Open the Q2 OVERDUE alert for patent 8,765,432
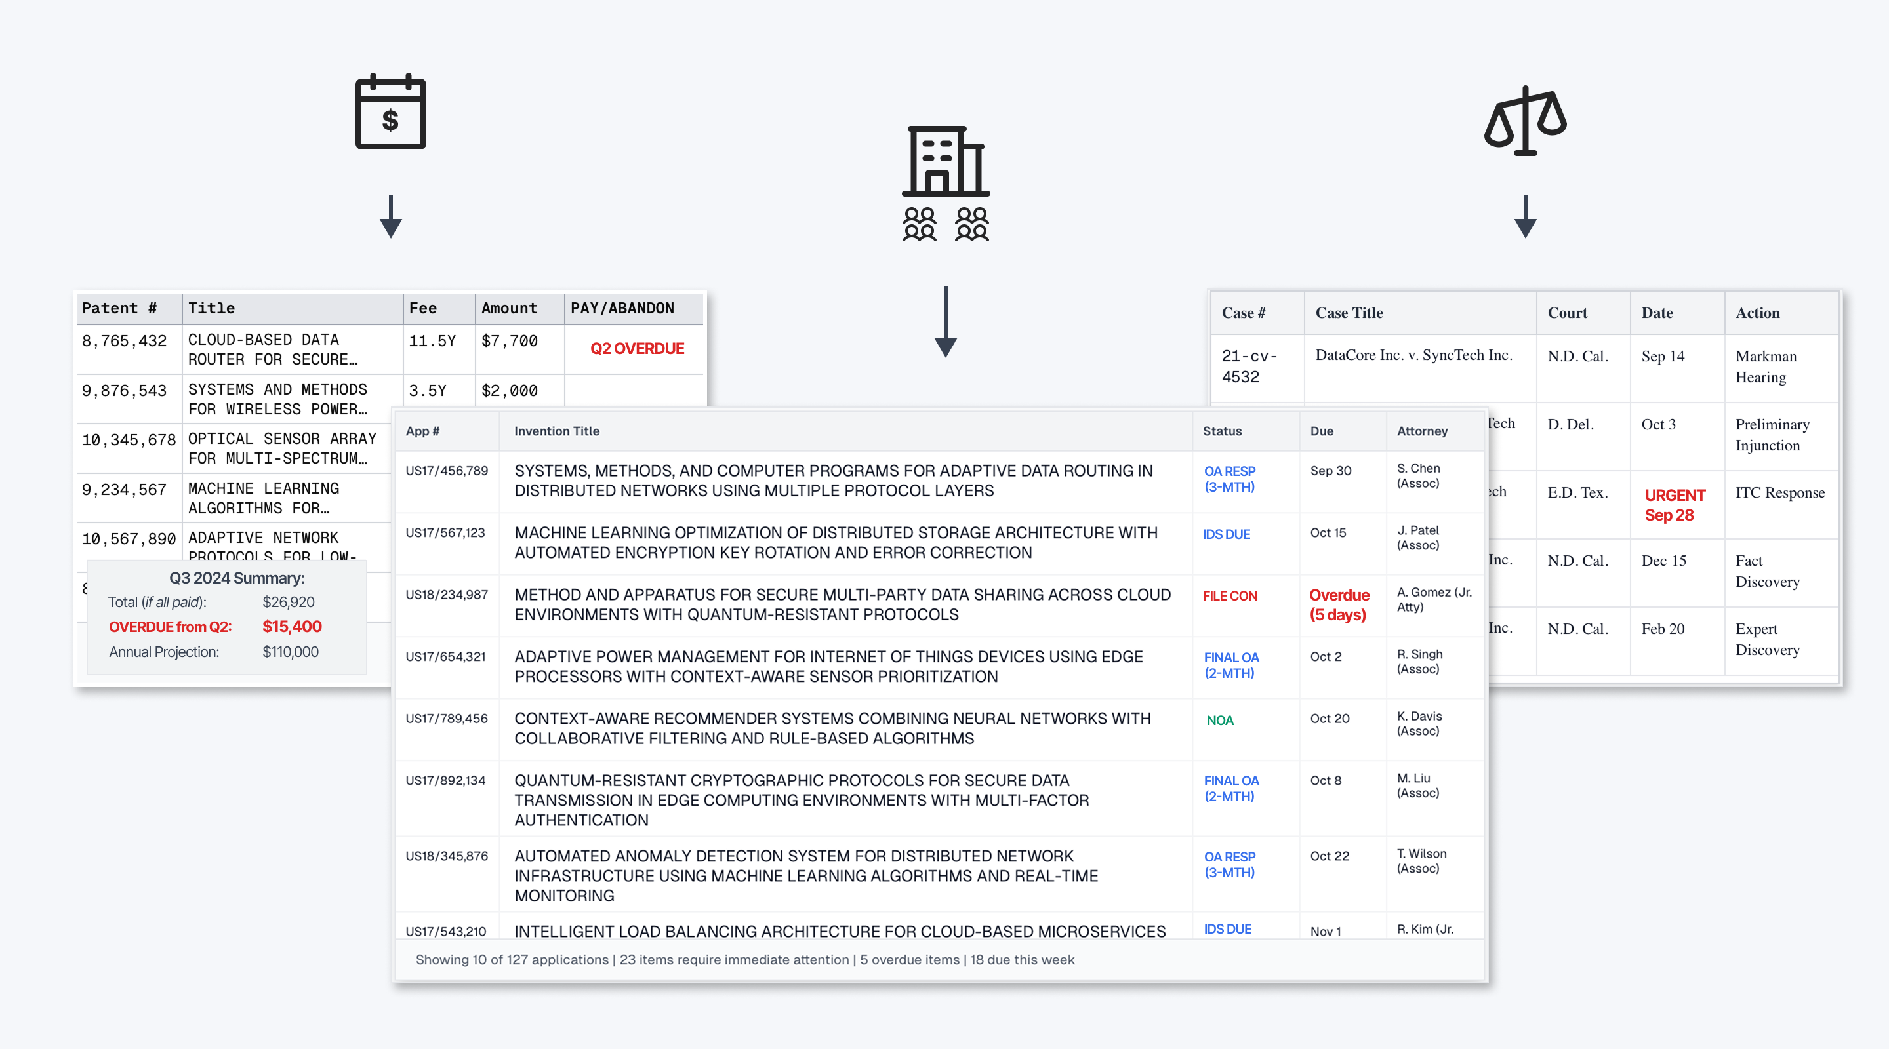The width and height of the screenshot is (1889, 1049). [635, 348]
